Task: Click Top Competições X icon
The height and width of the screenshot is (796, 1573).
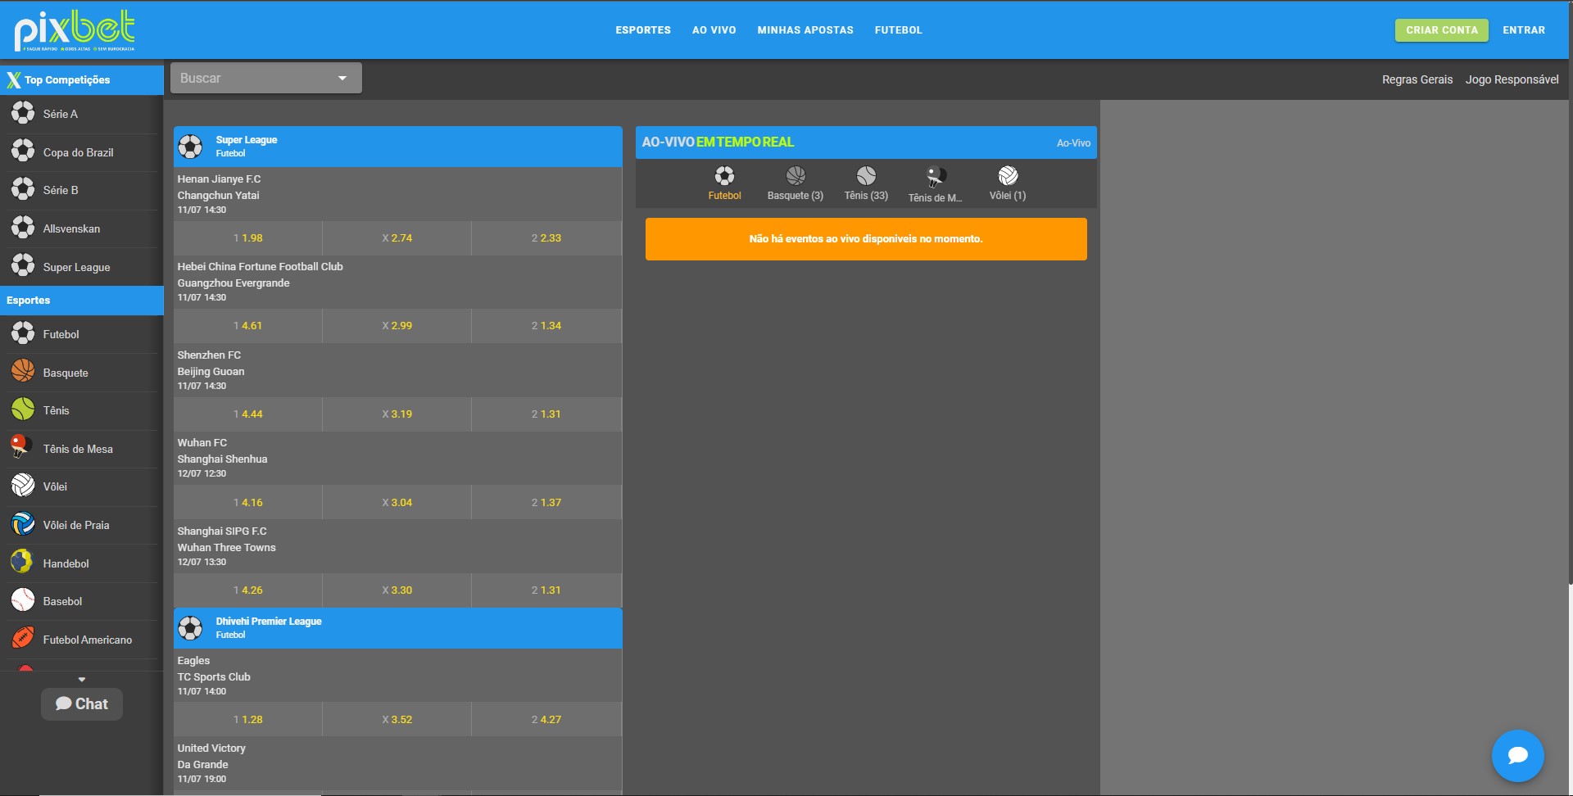Action: (x=14, y=79)
